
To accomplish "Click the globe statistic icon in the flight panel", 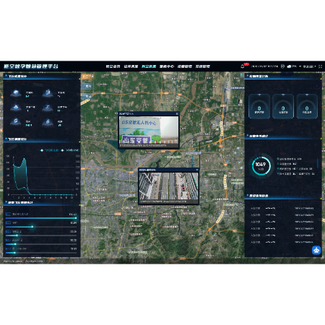I will click(x=16, y=93).
